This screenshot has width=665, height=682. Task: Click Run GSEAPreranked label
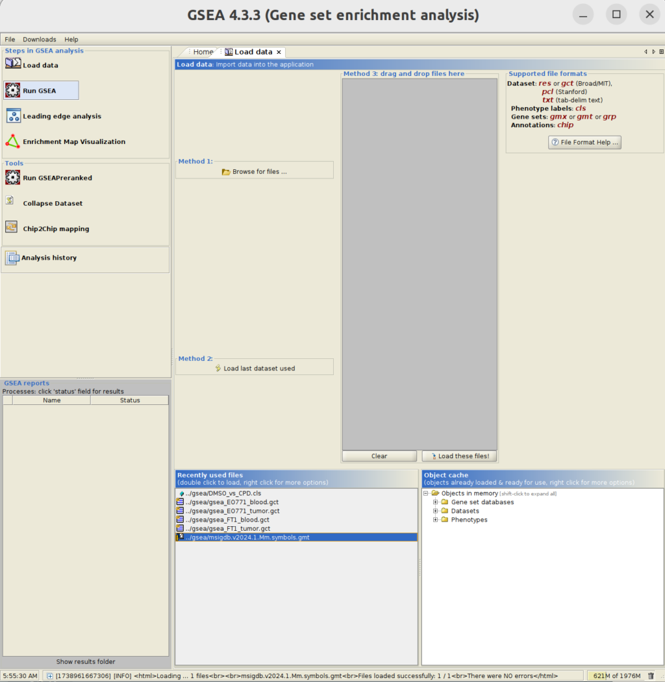pos(57,178)
